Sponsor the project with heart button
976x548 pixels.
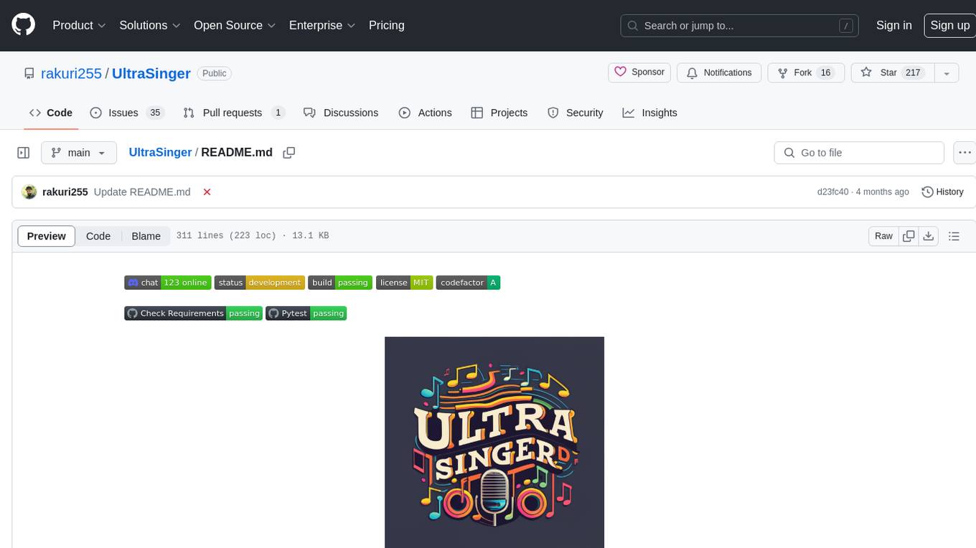[639, 72]
